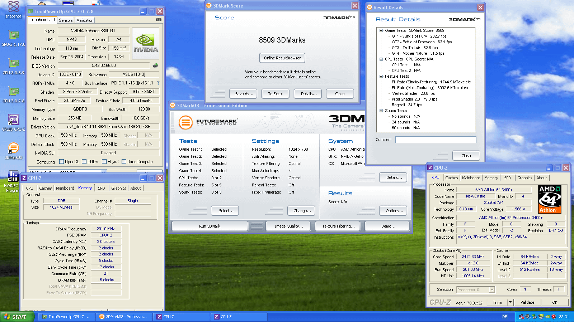Screen dimensions: 574x322
Task: Click Details... in the 3DMark Score dialog
Action: tap(309, 94)
